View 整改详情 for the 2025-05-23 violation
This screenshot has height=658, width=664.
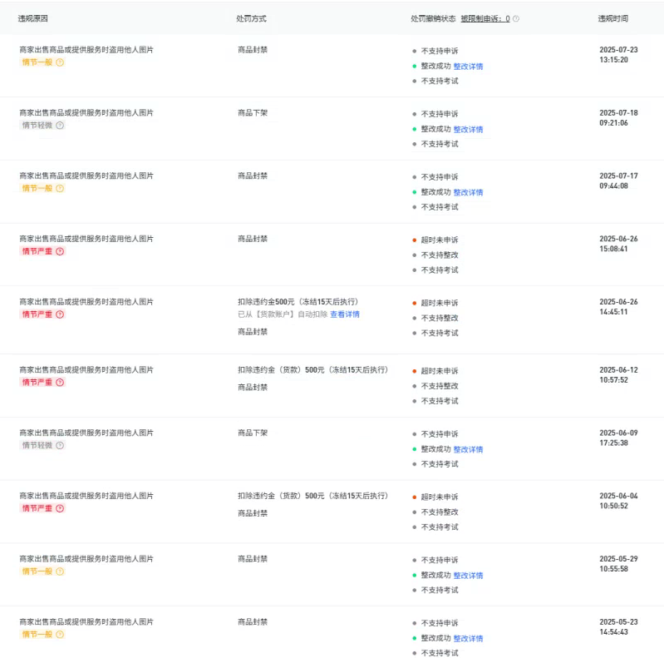coord(468,639)
